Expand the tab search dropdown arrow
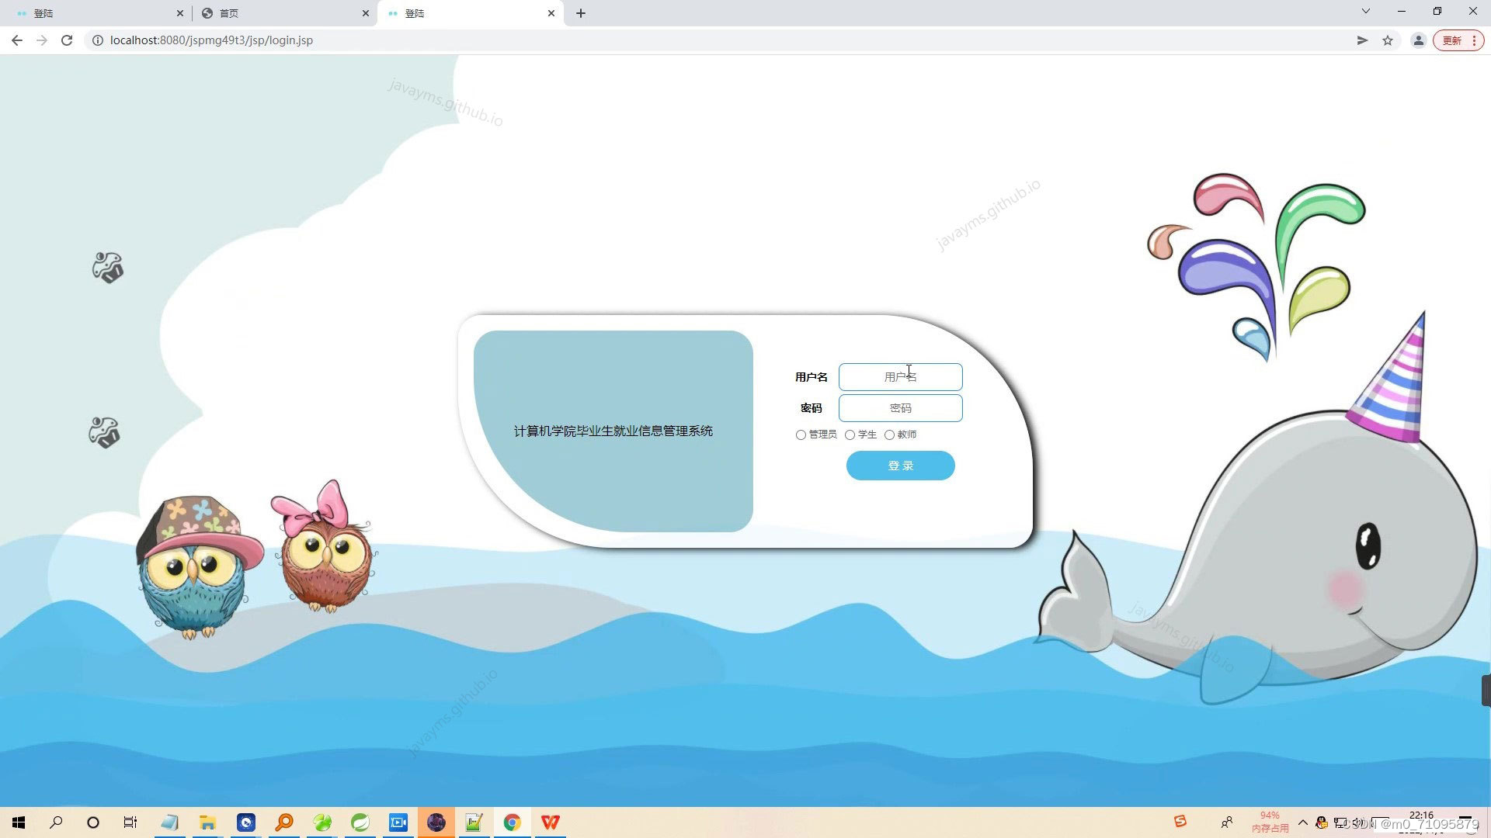Screen dimensions: 1491x838 [1365, 12]
